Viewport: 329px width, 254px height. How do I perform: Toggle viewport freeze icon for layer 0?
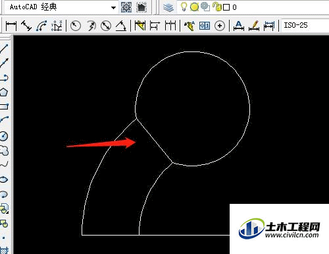click(x=205, y=7)
